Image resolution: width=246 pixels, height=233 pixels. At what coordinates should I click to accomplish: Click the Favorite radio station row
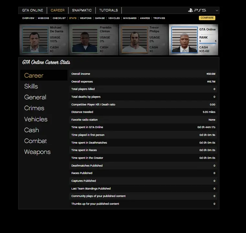(143, 120)
